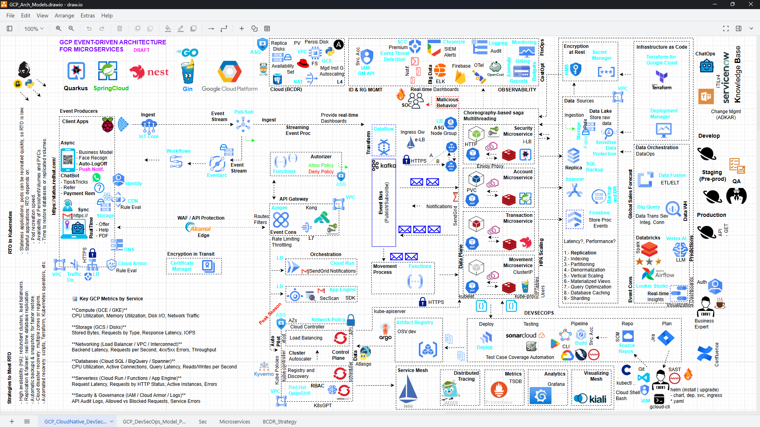The height and width of the screenshot is (427, 760).
Task: Open the Insert plus menu
Action: coord(242,28)
